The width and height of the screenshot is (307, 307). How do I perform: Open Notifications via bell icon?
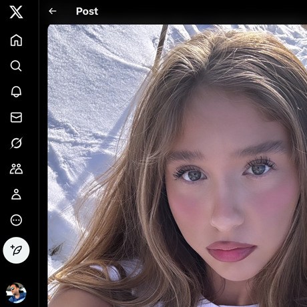[16, 91]
